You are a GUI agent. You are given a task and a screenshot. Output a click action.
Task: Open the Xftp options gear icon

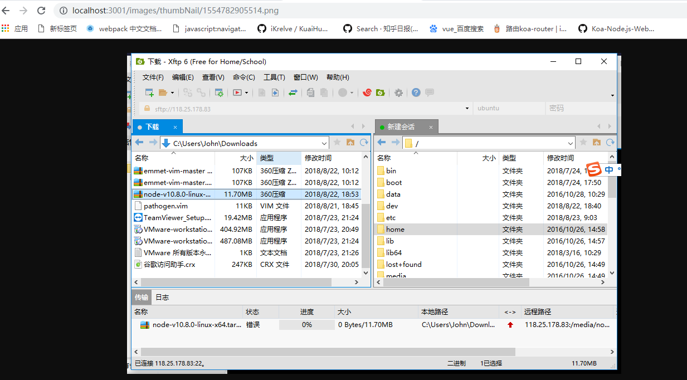click(398, 92)
